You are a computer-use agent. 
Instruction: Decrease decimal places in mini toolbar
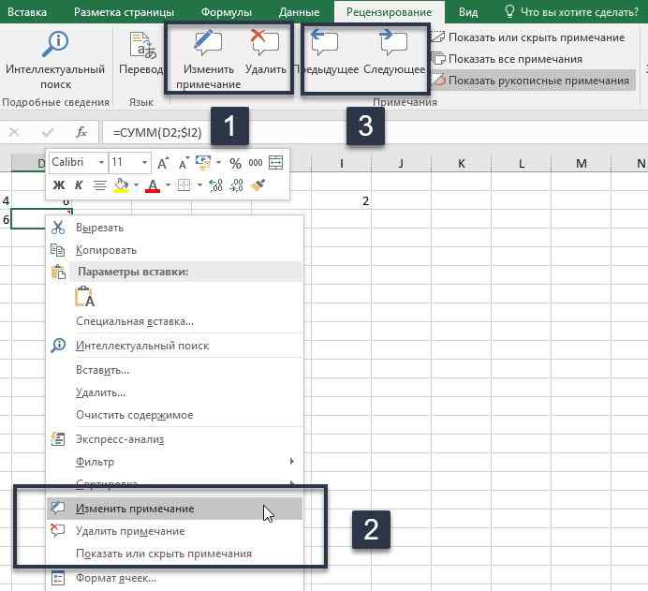click(x=236, y=185)
